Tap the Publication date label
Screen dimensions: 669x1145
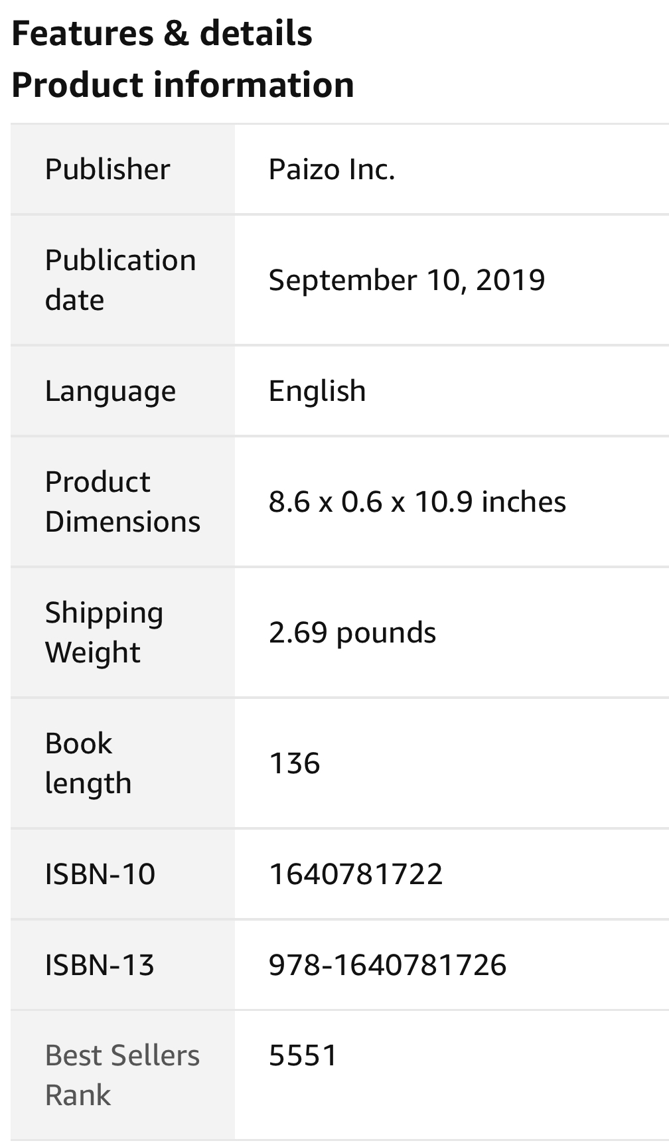point(121,279)
